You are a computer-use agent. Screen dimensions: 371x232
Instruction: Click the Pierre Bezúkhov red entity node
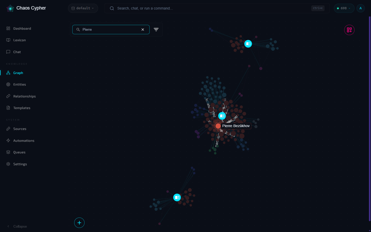tap(218, 126)
